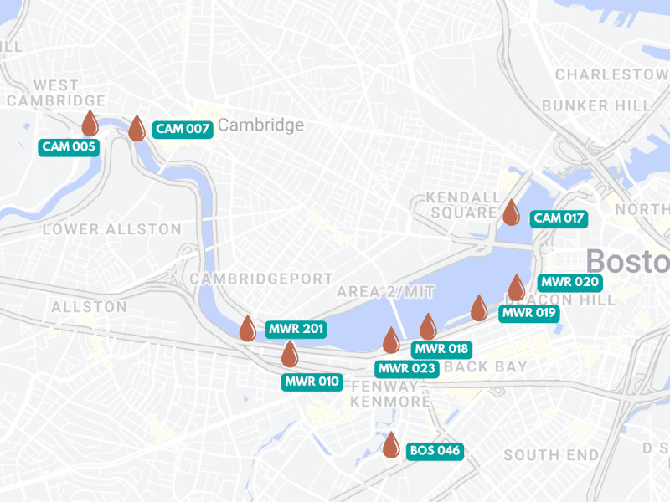Screen dimensions: 670x502
Task: Select the MWR 020 droplet marker
Action: [517, 288]
